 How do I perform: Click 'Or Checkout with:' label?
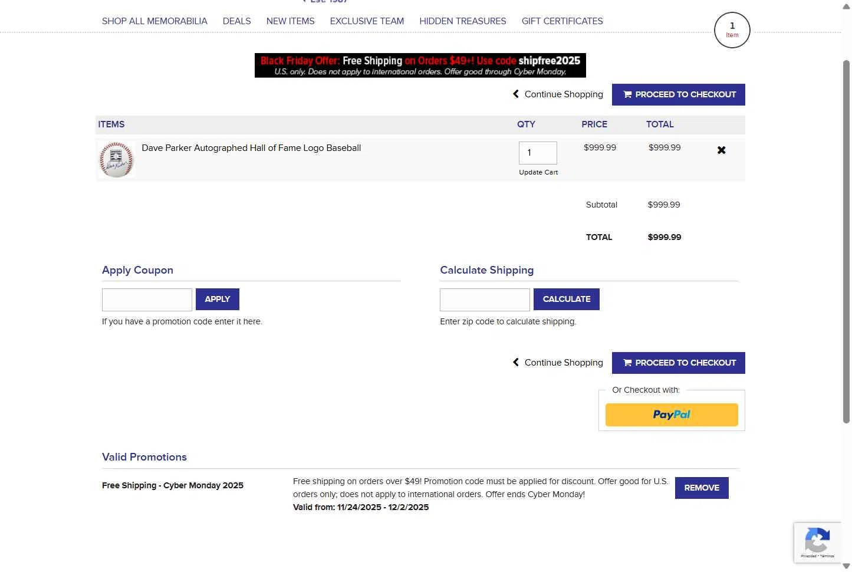(646, 390)
